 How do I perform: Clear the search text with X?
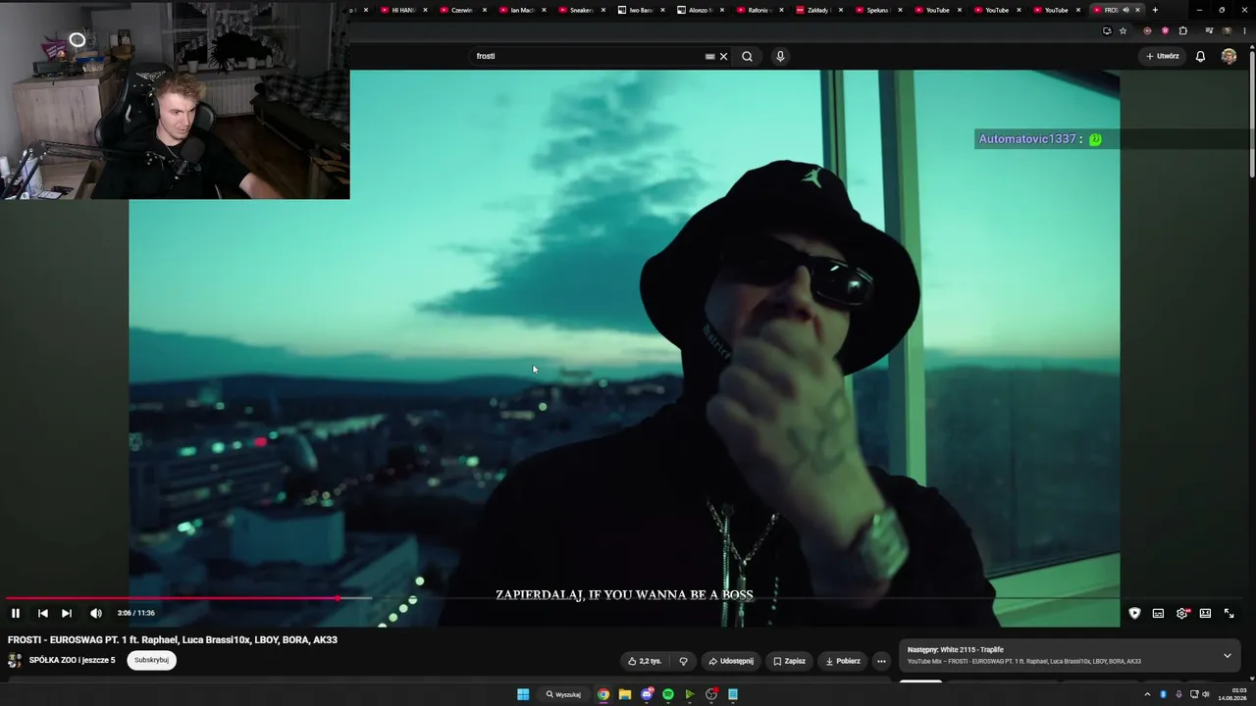coord(724,56)
